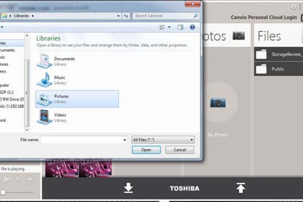Click the Files panel heading
This screenshot has width=303, height=202.
[x=269, y=36]
